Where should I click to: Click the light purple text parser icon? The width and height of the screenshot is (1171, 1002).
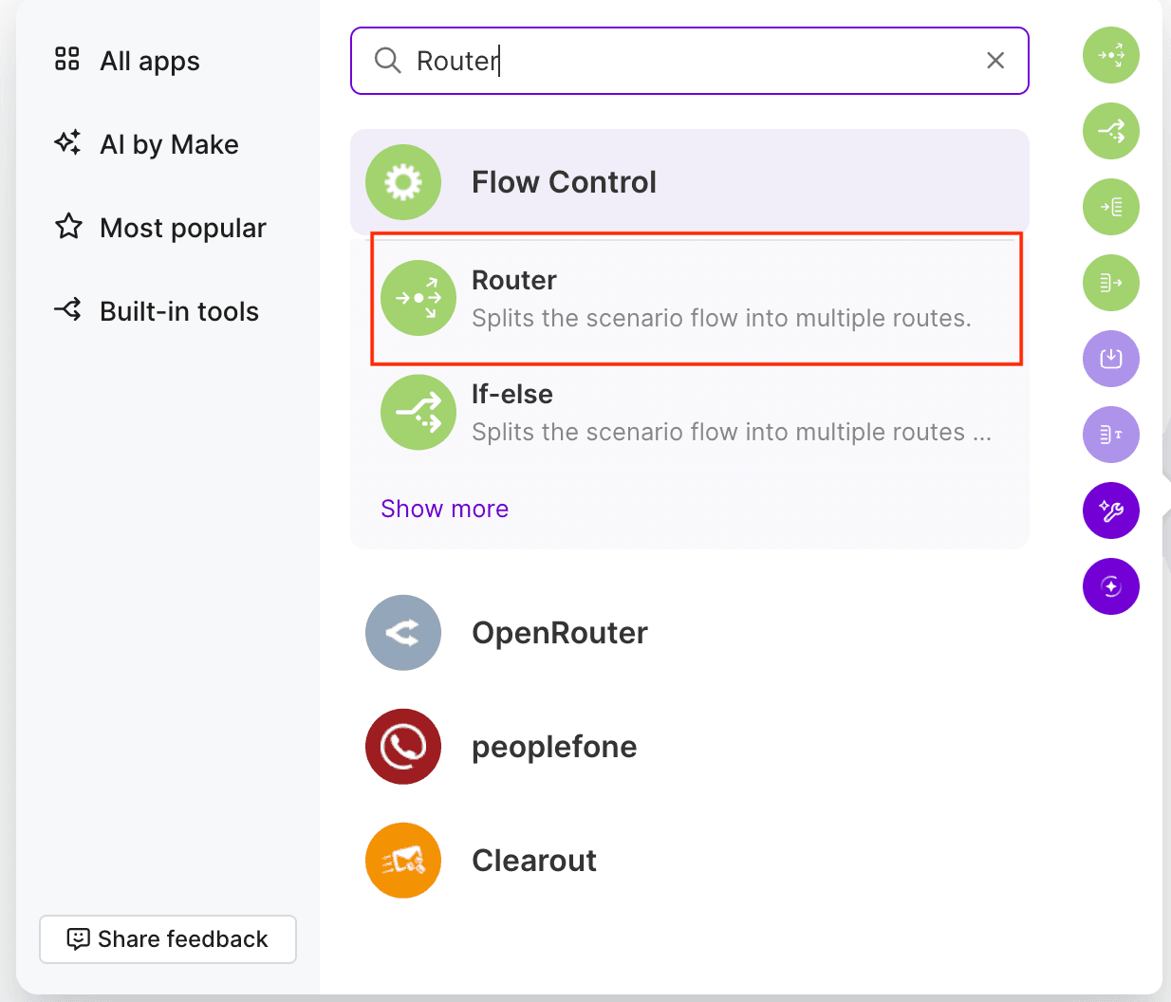click(x=1111, y=435)
